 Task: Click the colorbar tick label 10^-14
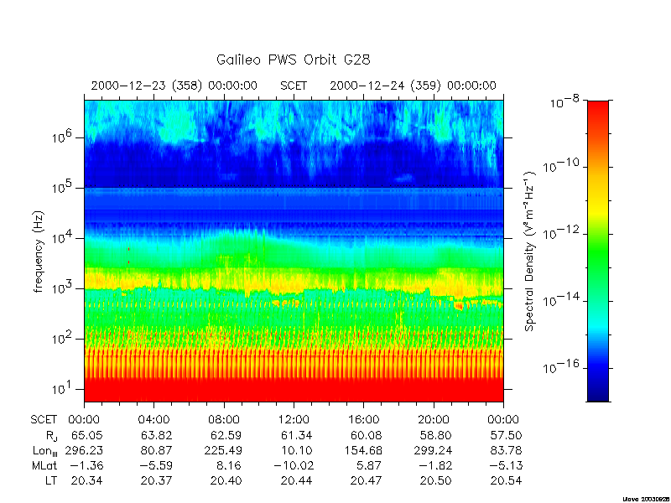[560, 299]
